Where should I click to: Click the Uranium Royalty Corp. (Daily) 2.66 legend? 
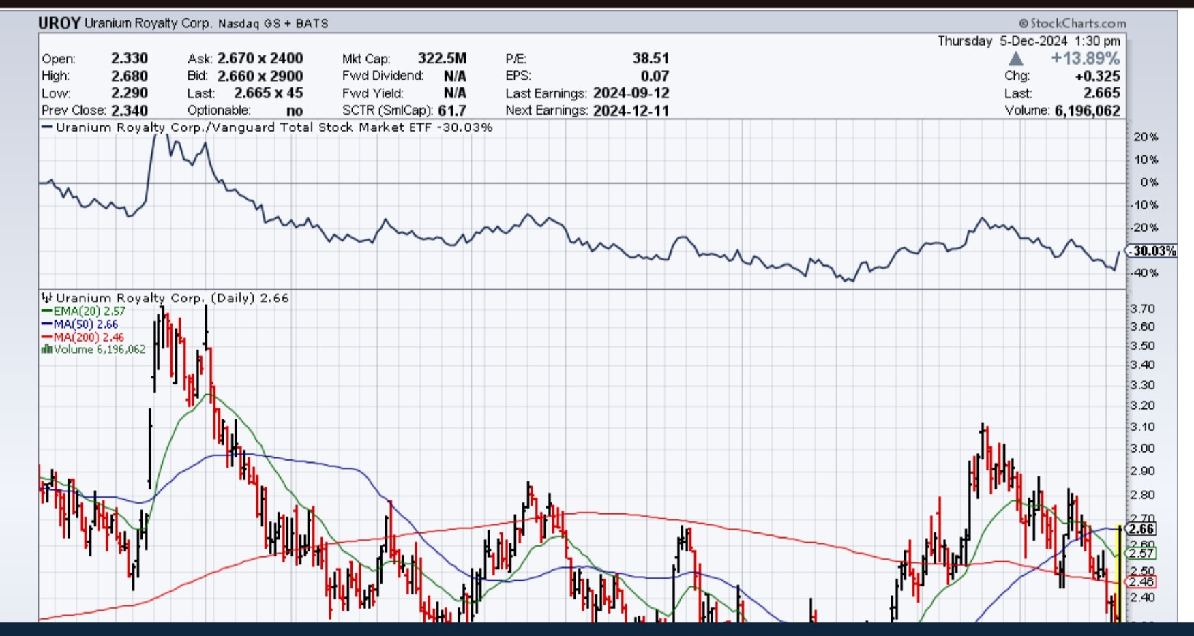click(x=165, y=298)
